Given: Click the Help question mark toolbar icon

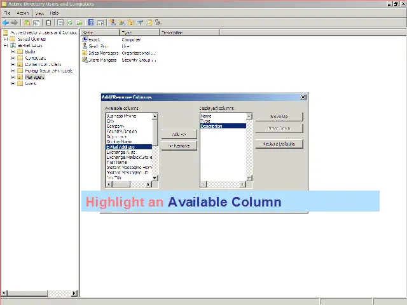Looking at the screenshot, I should [91, 23].
